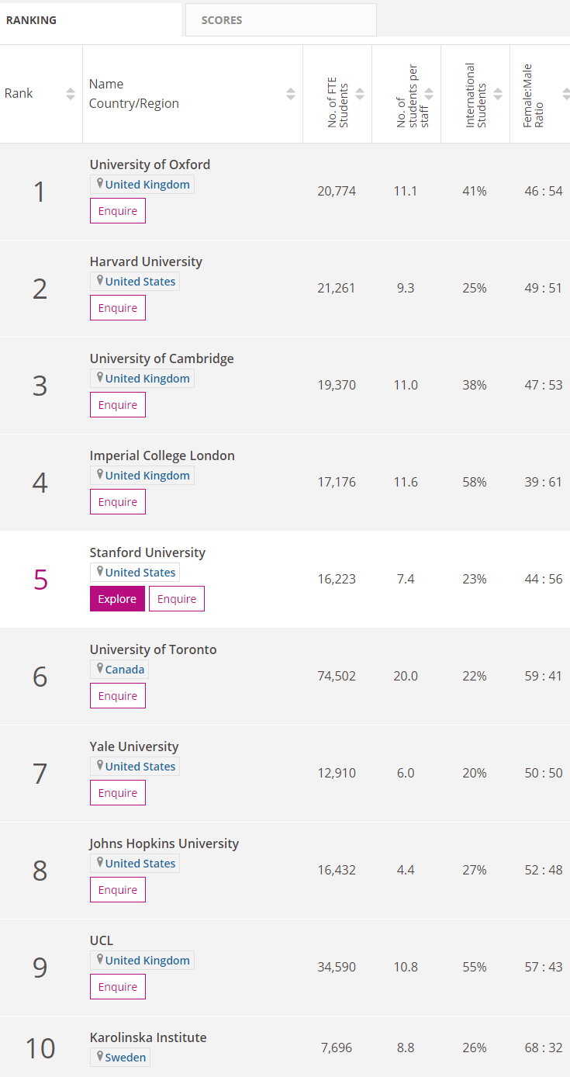
Task: Click Enquire next to Stanford's Explore button
Action: pyautogui.click(x=177, y=599)
